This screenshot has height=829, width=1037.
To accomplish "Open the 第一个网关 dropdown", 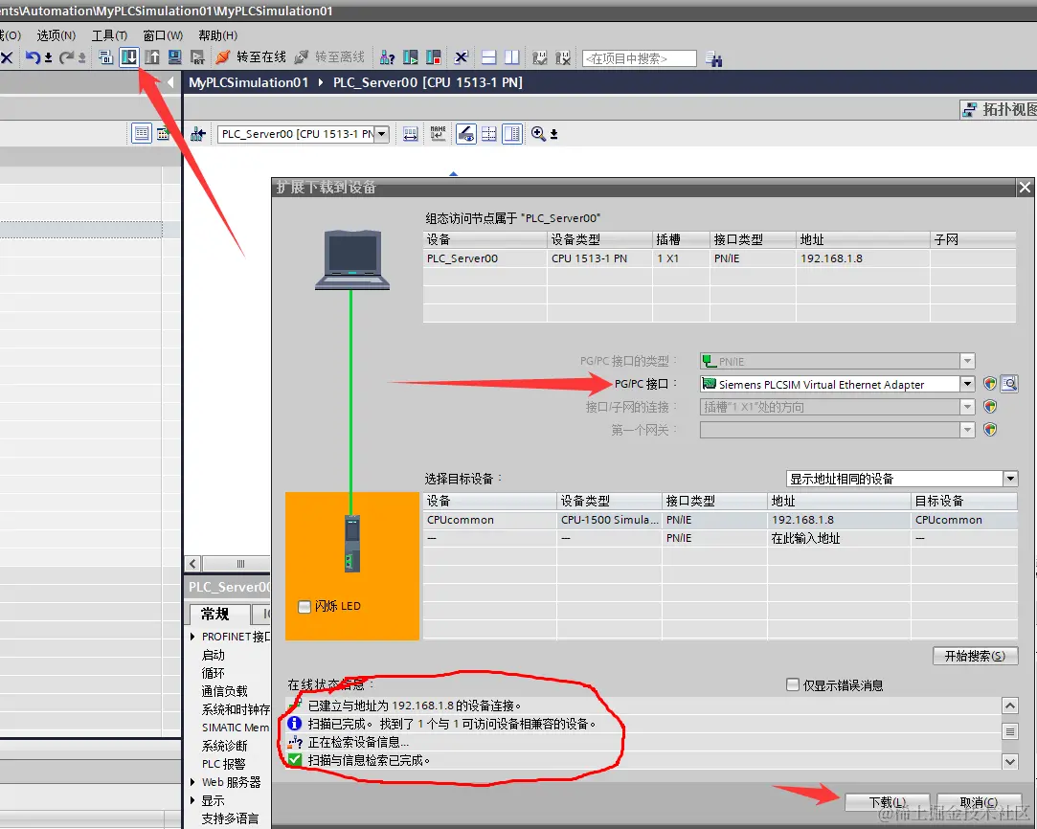I will click(967, 430).
